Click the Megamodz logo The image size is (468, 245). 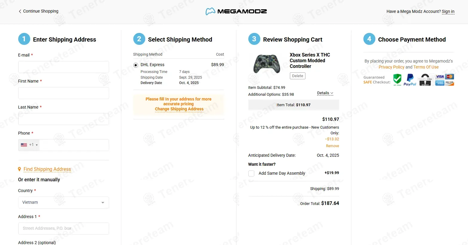[236, 11]
